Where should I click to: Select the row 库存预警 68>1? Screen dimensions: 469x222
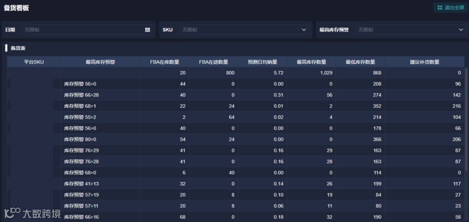tap(236, 106)
